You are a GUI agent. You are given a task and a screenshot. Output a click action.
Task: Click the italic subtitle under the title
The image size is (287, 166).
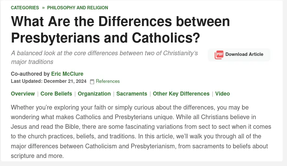click(x=104, y=57)
